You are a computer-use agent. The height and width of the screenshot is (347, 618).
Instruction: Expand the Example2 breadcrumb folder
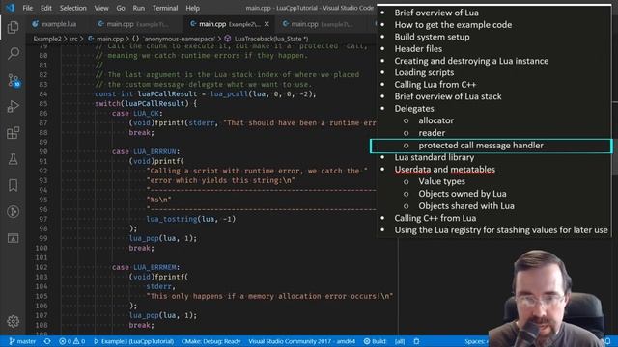[x=47, y=39]
